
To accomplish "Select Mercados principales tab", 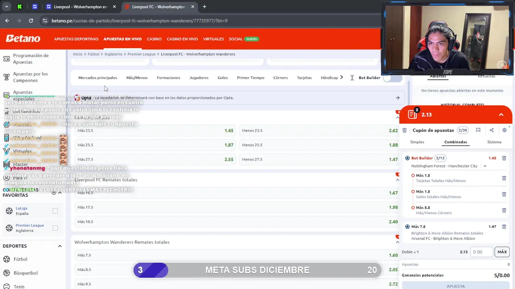I will pos(98,77).
